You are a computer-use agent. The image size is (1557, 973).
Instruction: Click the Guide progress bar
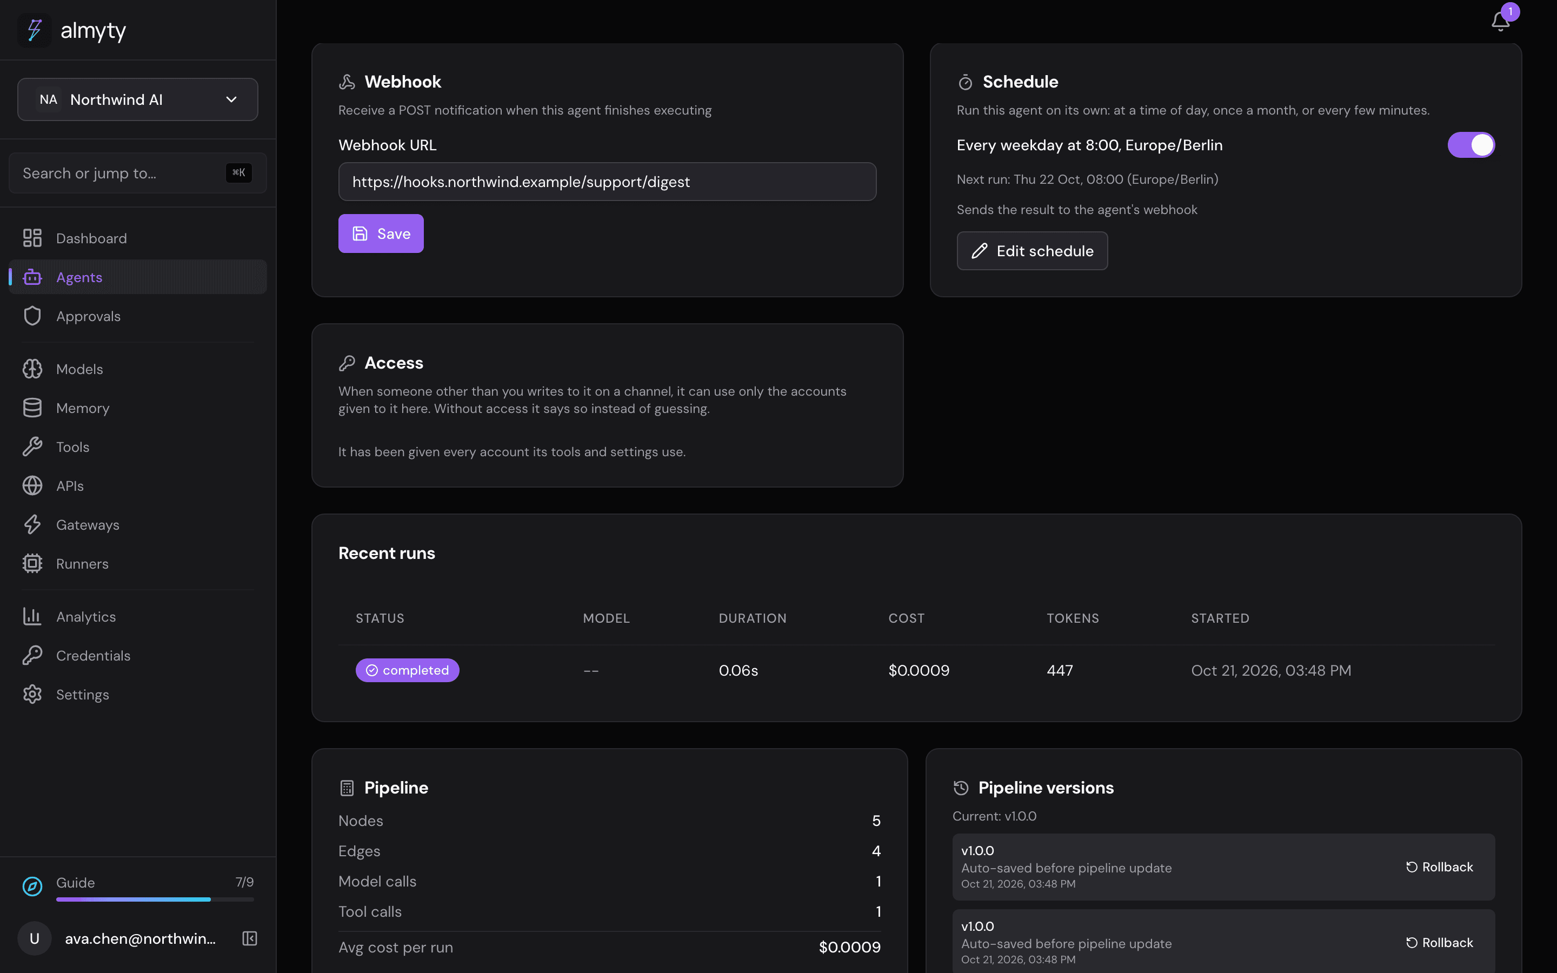coord(155,899)
